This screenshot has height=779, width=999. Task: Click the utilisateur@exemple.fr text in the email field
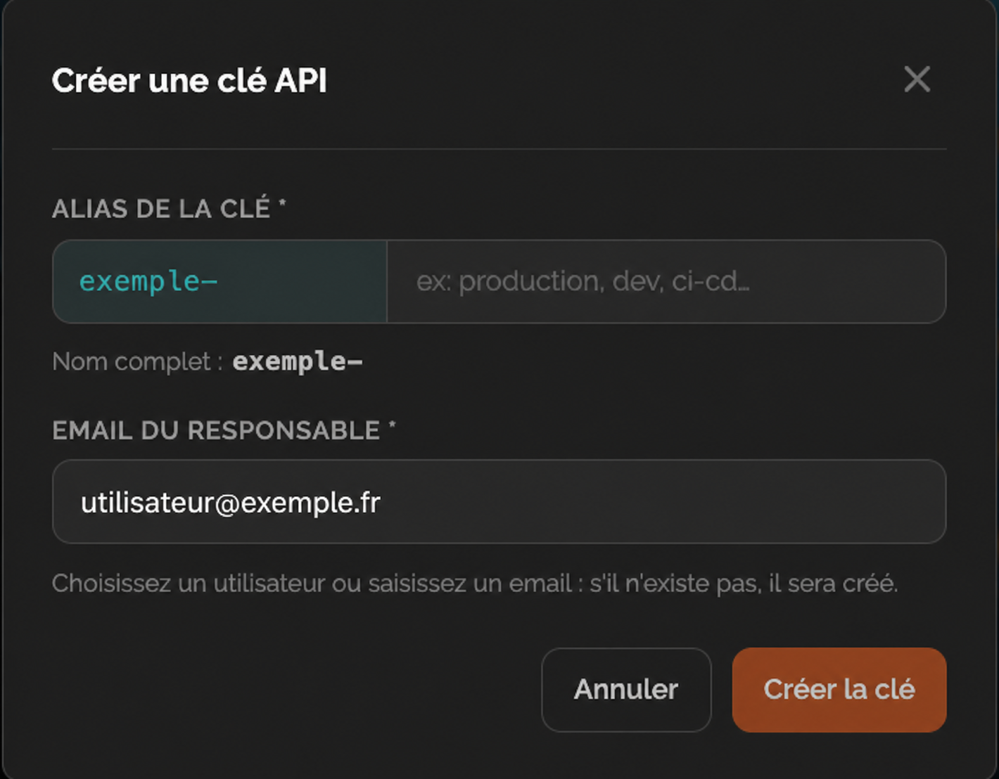click(230, 503)
